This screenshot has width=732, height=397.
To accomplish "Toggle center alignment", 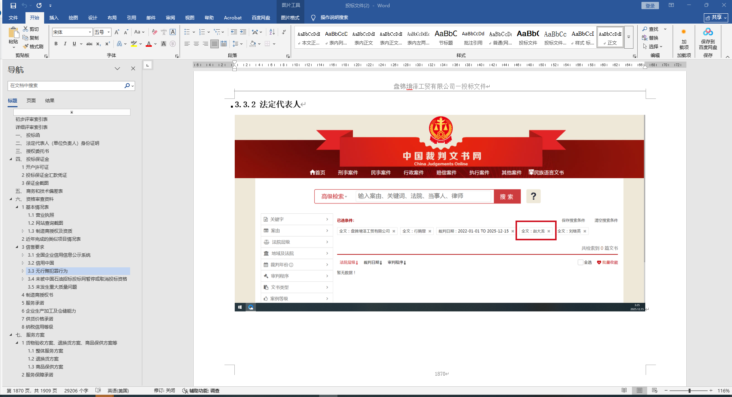I will click(x=196, y=44).
